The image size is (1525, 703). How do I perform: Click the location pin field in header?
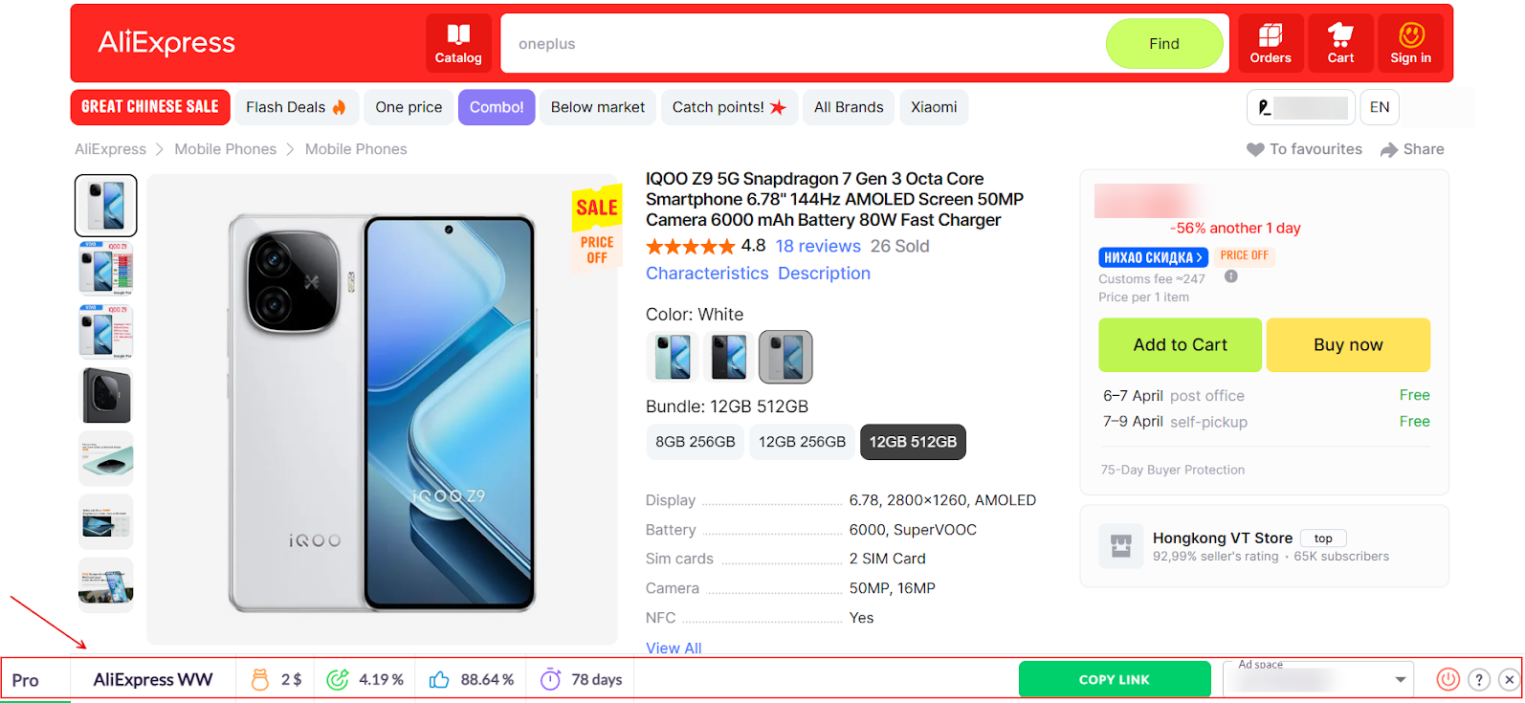coord(1301,107)
